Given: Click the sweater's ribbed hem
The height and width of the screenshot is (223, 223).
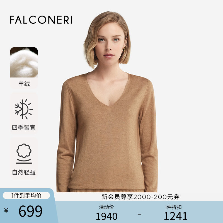Looking at the screenshot, I should (x=107, y=190).
